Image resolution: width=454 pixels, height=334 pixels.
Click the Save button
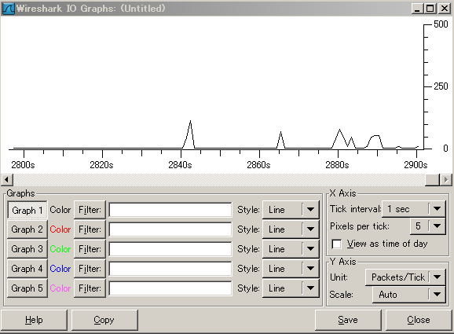[348, 320]
